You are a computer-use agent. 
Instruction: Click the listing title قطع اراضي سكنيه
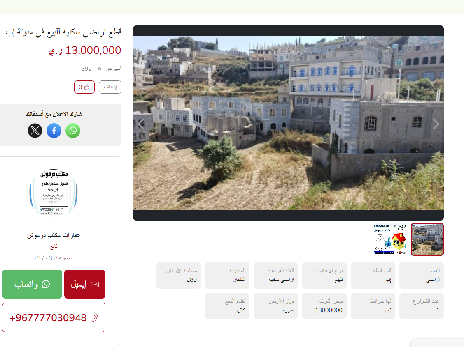tap(63, 32)
